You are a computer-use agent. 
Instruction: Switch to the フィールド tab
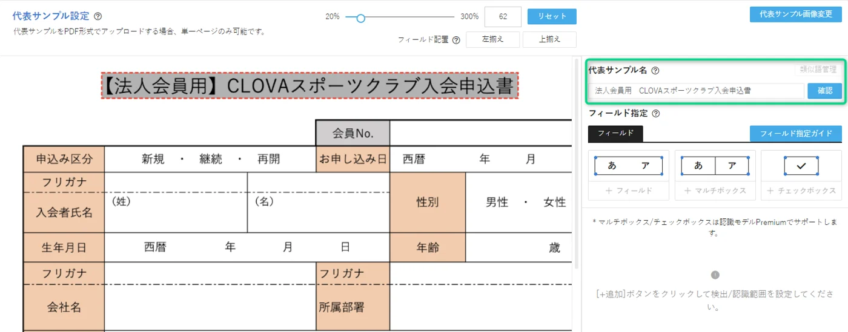click(x=615, y=133)
